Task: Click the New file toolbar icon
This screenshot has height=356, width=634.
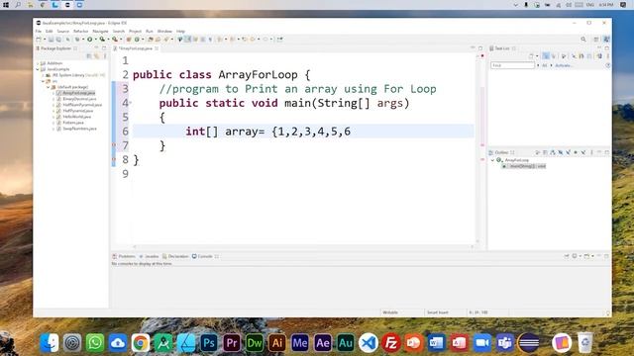Action: [x=39, y=40]
